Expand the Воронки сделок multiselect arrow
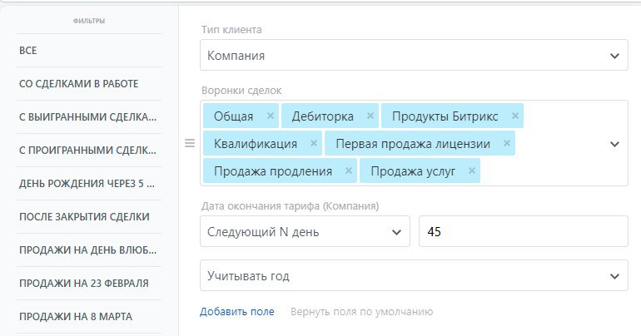 click(614, 143)
